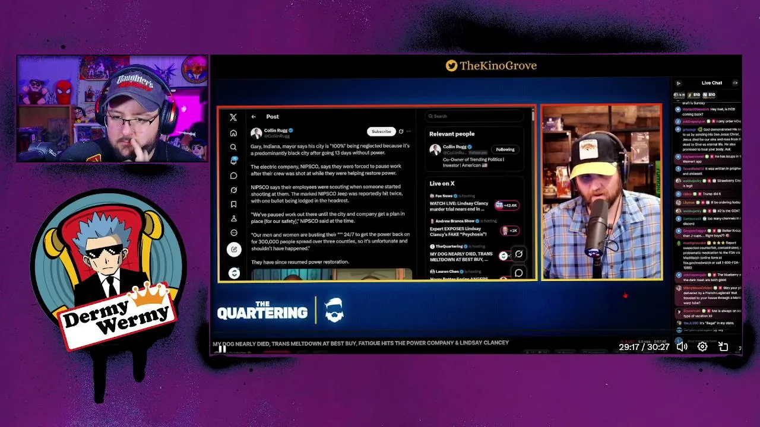Screen dimensions: 760x427
Task: Click the Post page heading
Action: point(273,117)
